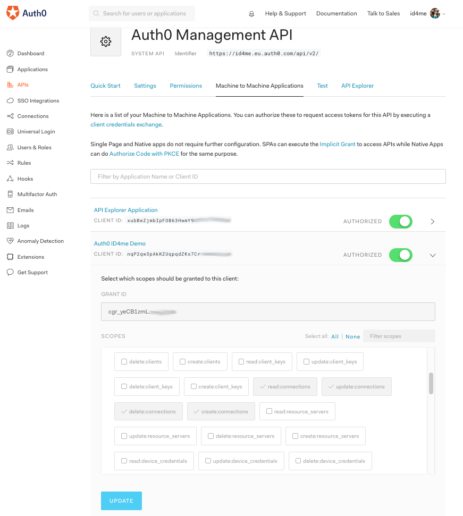Switch to the Quick Start tab
The width and height of the screenshot is (463, 516).
(105, 86)
